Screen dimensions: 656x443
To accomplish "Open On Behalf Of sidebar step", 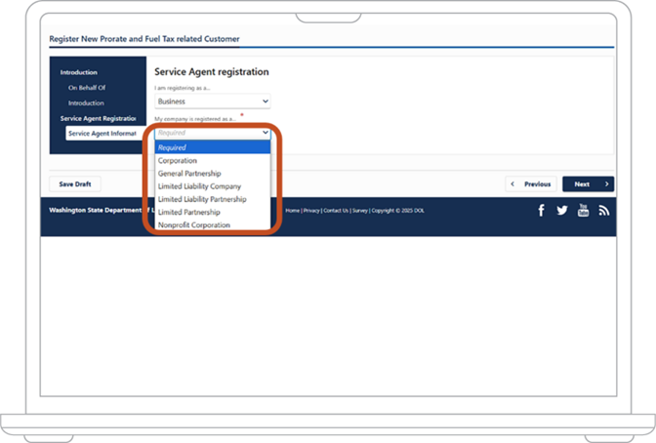I will [87, 88].
